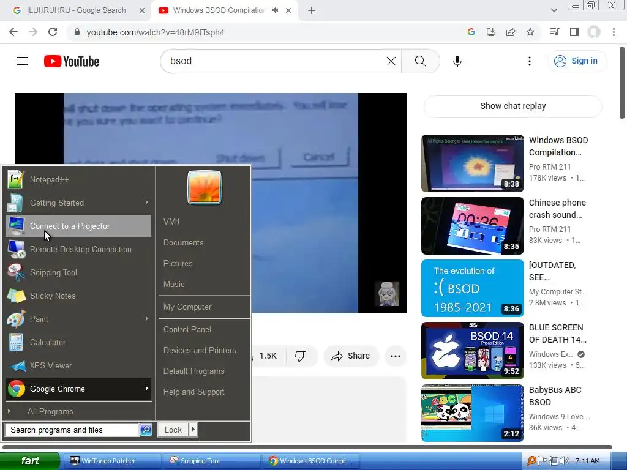Expand Paint recent files arrow

click(x=147, y=318)
